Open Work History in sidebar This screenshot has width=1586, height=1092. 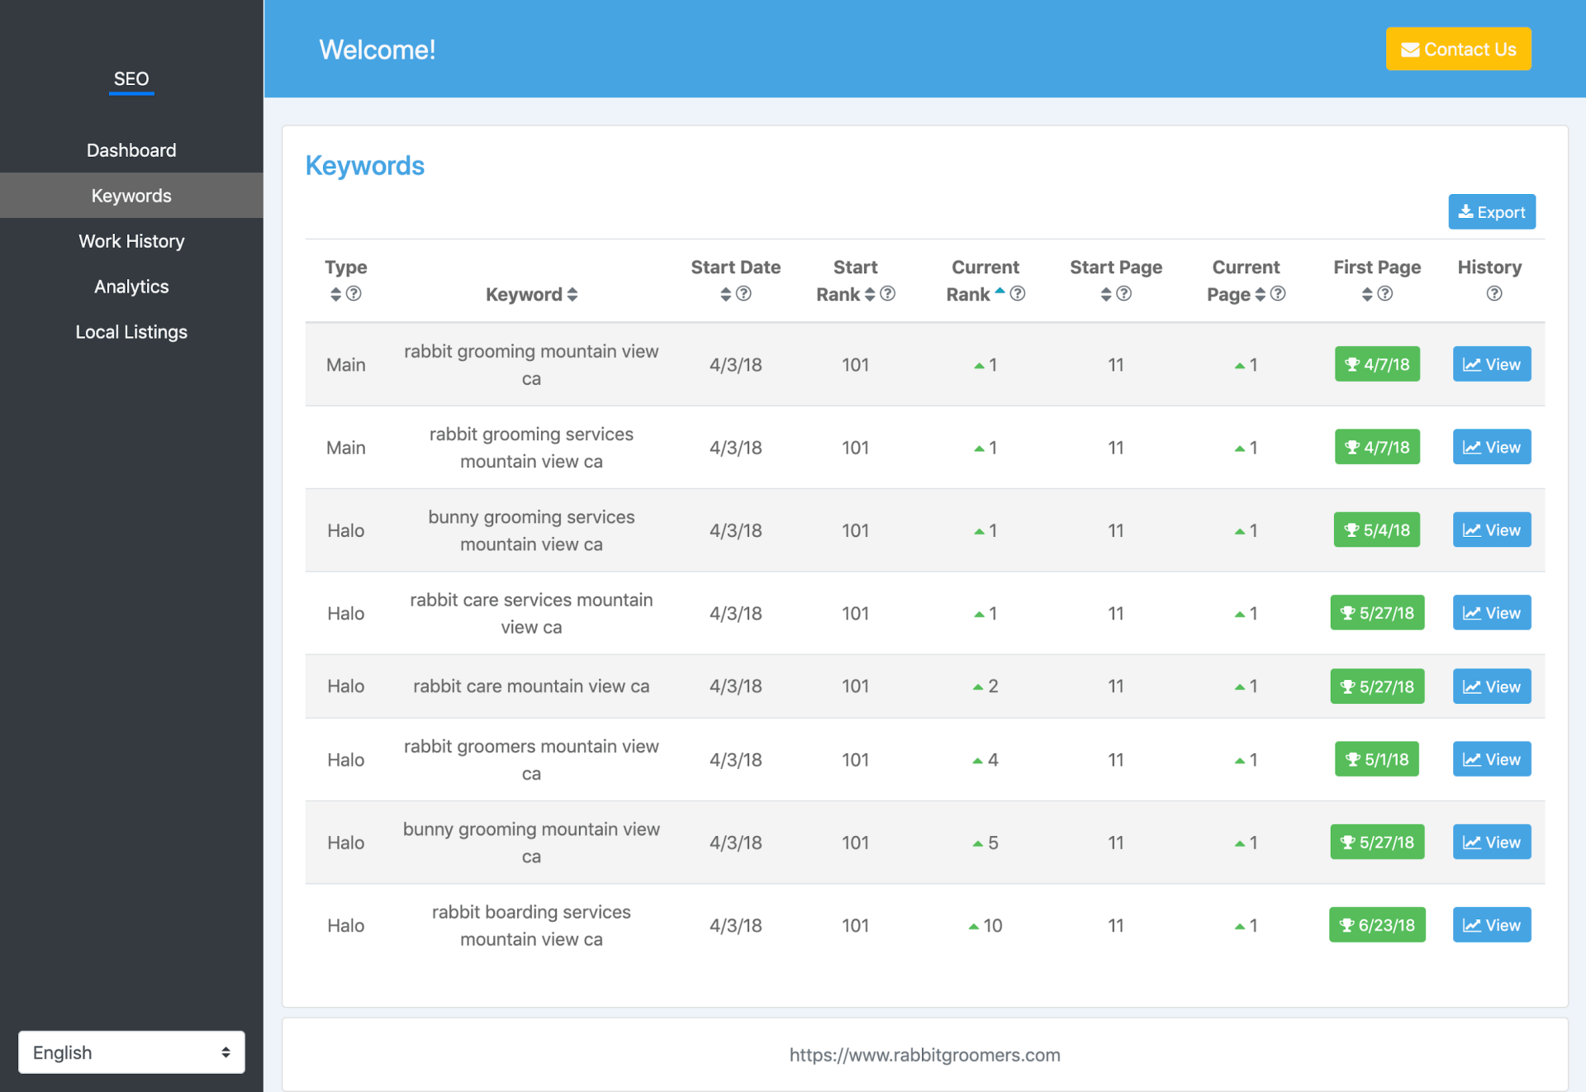131,241
